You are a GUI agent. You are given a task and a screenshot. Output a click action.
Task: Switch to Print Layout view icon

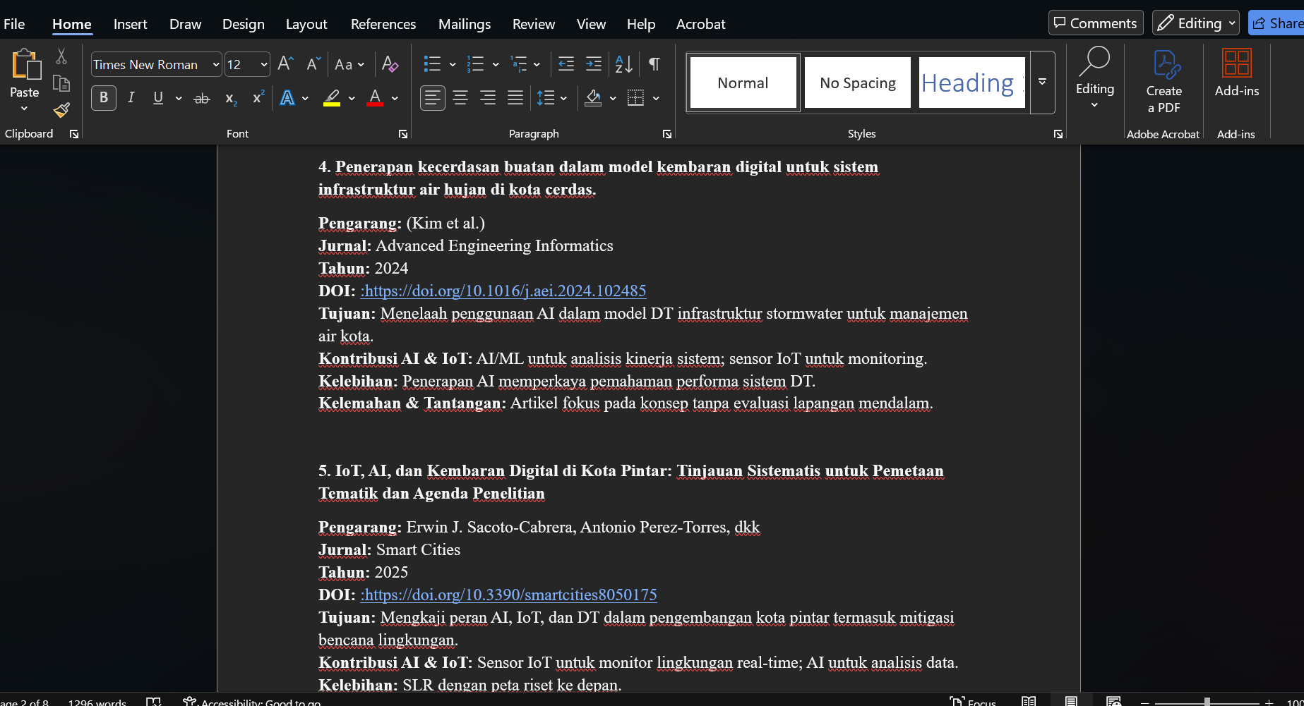[x=1071, y=702]
